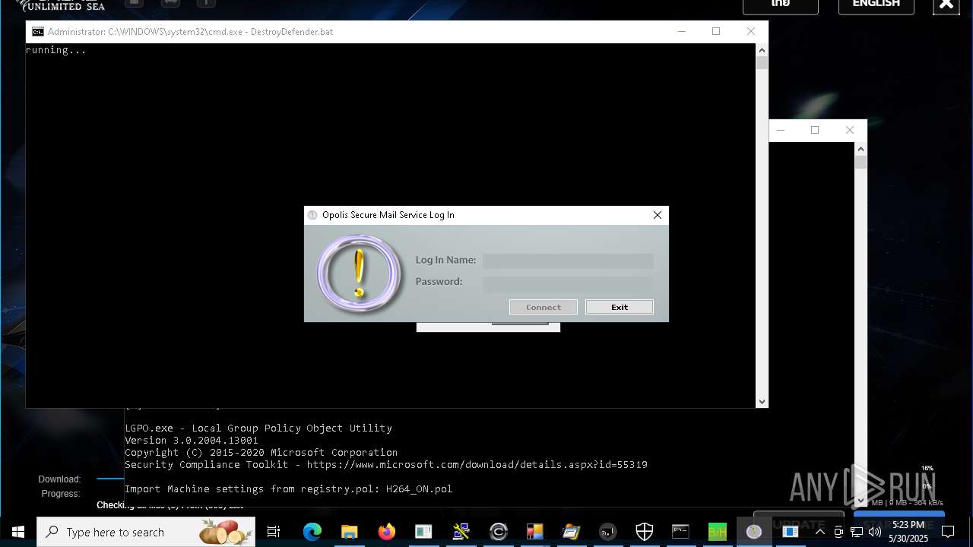Click the 'running...' text in cmd window
The image size is (973, 547).
(x=56, y=50)
